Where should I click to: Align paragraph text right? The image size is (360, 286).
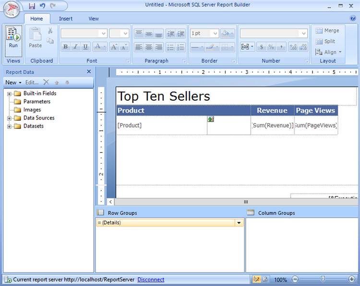click(x=159, y=47)
